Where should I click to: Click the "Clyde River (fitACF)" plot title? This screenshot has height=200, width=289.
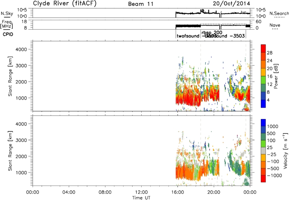coord(65,3)
